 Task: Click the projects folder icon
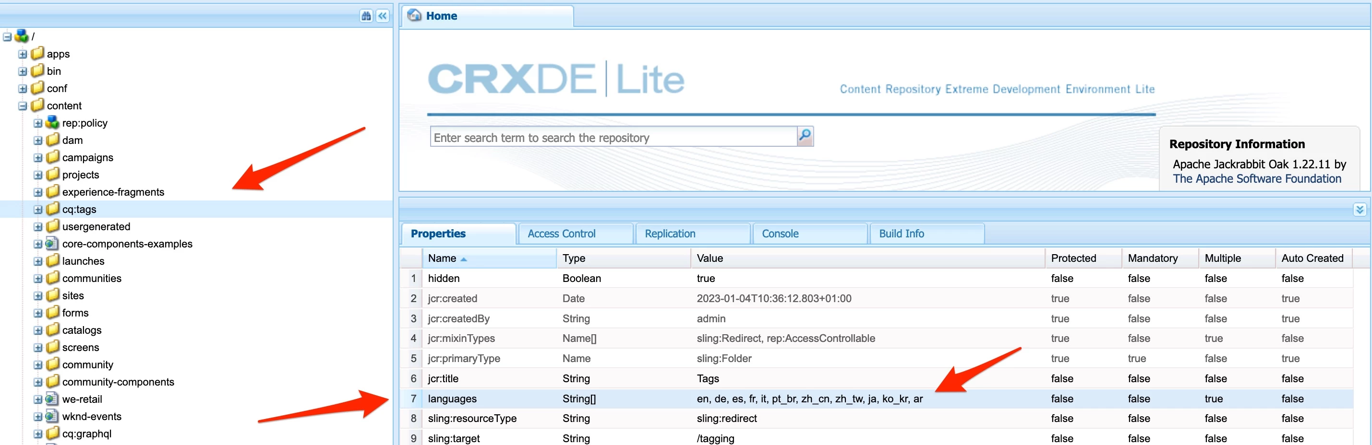pyautogui.click(x=52, y=175)
